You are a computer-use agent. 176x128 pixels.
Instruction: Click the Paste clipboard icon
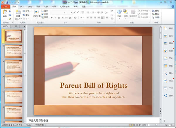[5, 12]
